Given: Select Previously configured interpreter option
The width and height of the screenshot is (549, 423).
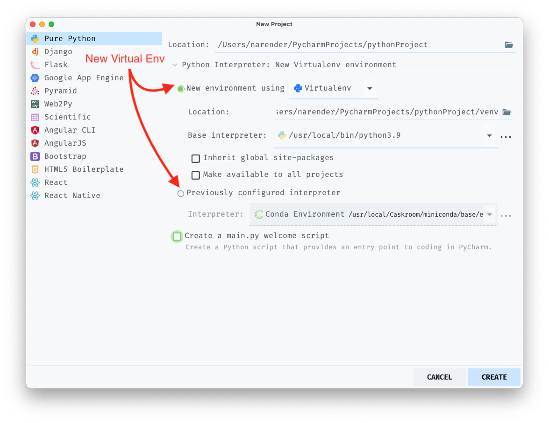Looking at the screenshot, I should (181, 193).
